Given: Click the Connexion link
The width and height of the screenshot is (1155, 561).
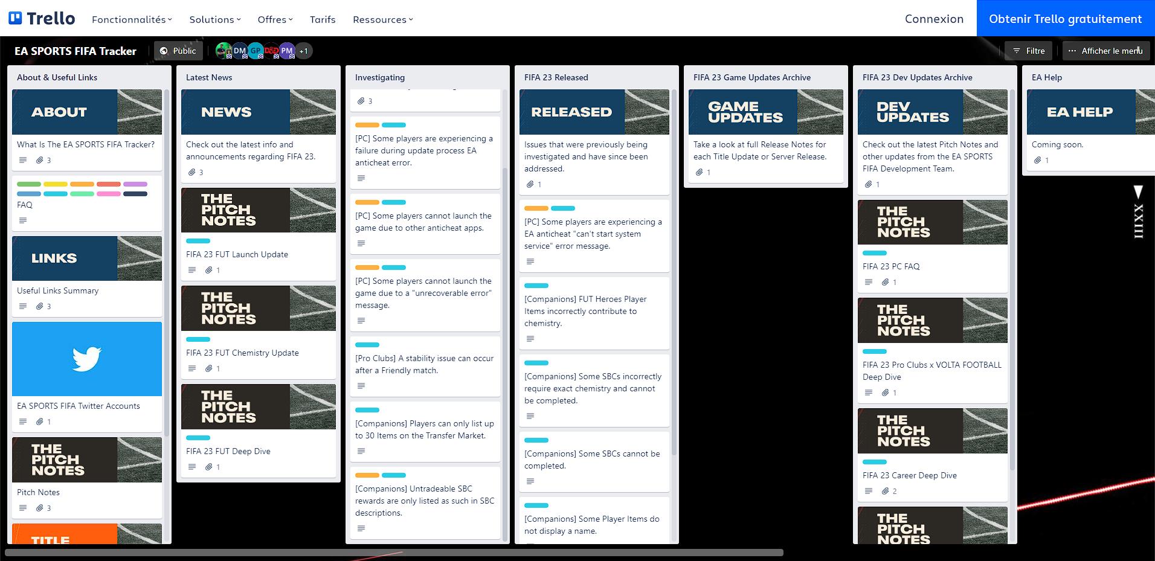Looking at the screenshot, I should click(x=933, y=19).
